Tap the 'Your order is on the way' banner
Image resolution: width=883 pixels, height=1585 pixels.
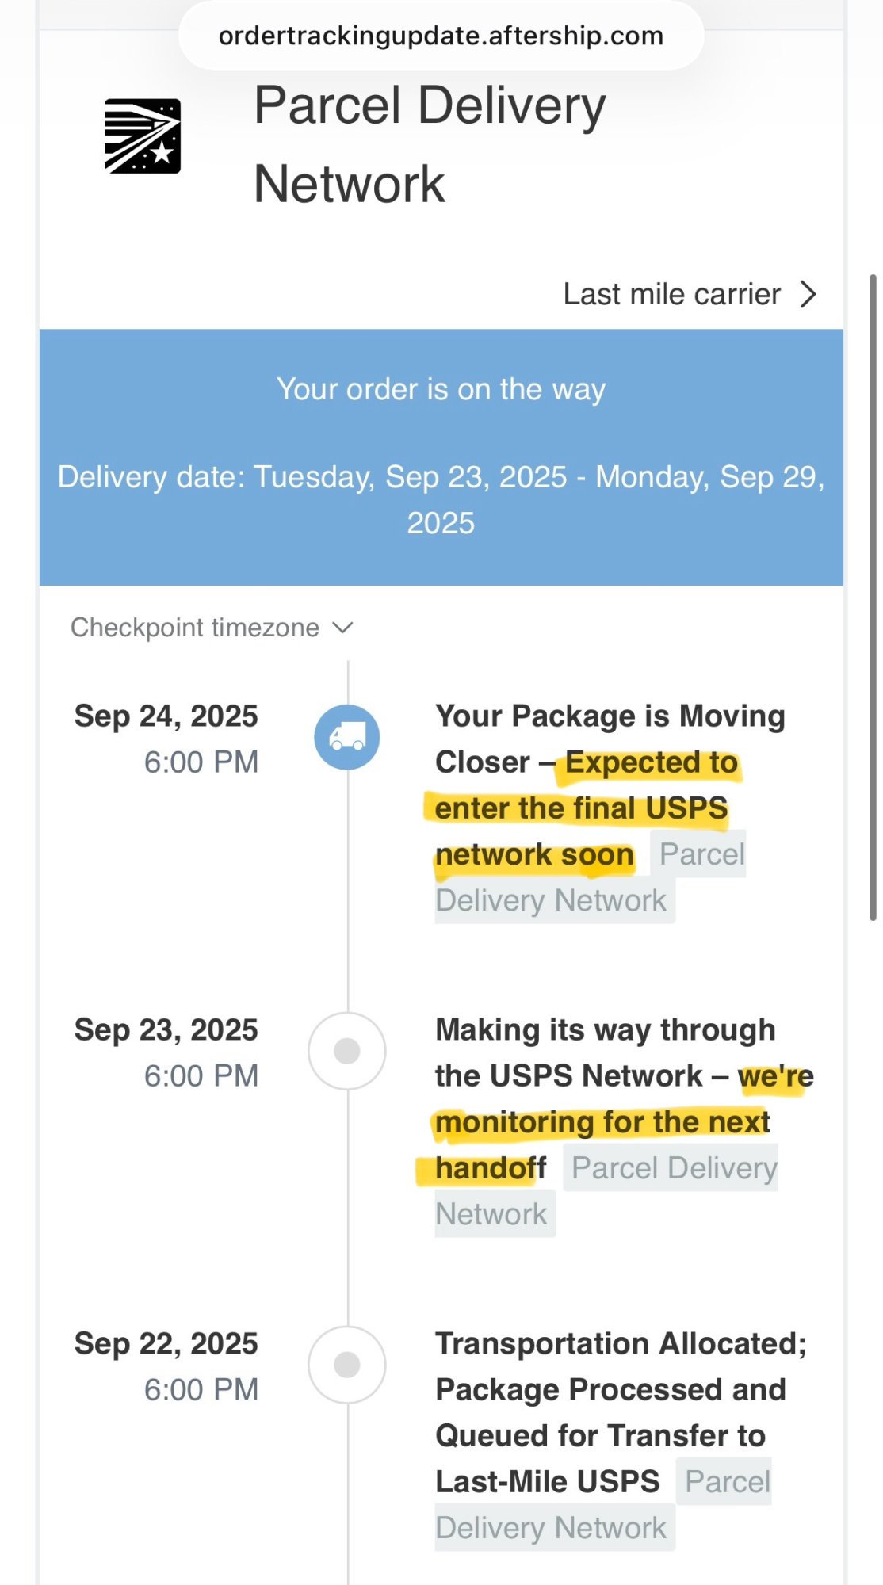click(x=441, y=389)
